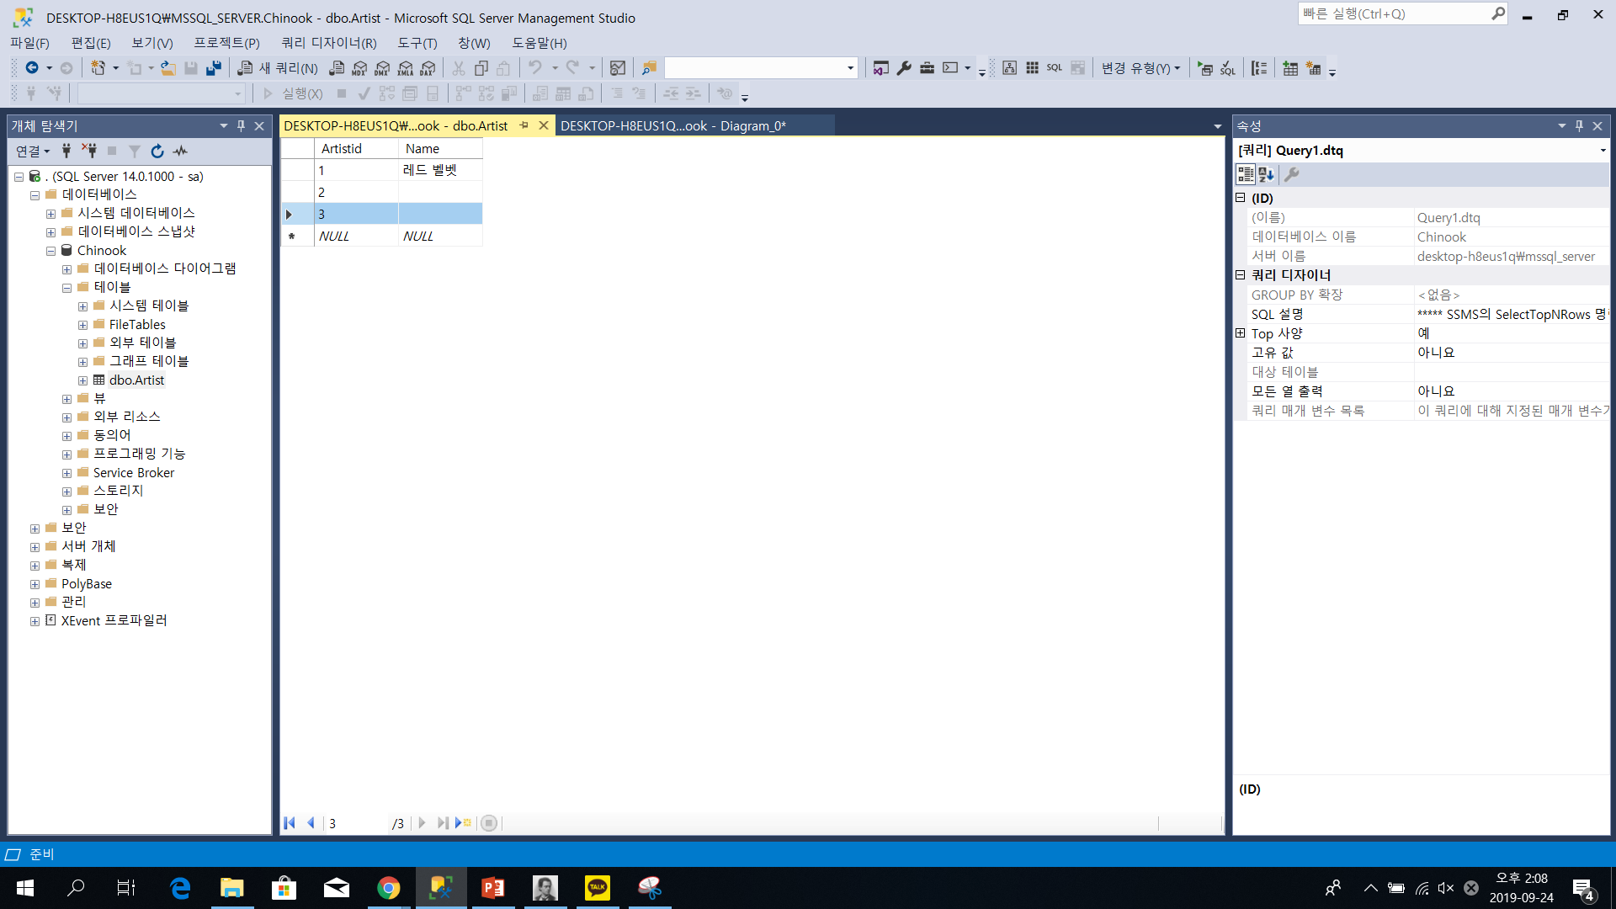Click the Artistid column header
This screenshot has height=909, width=1616.
357,148
